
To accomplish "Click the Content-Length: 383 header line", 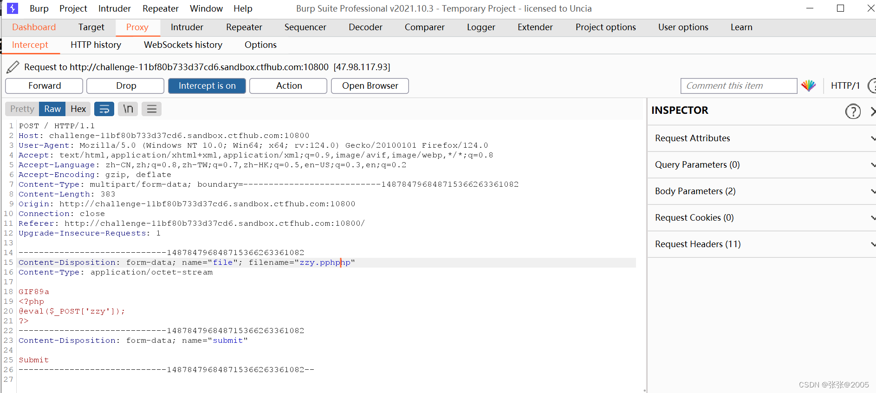I will (x=67, y=194).
